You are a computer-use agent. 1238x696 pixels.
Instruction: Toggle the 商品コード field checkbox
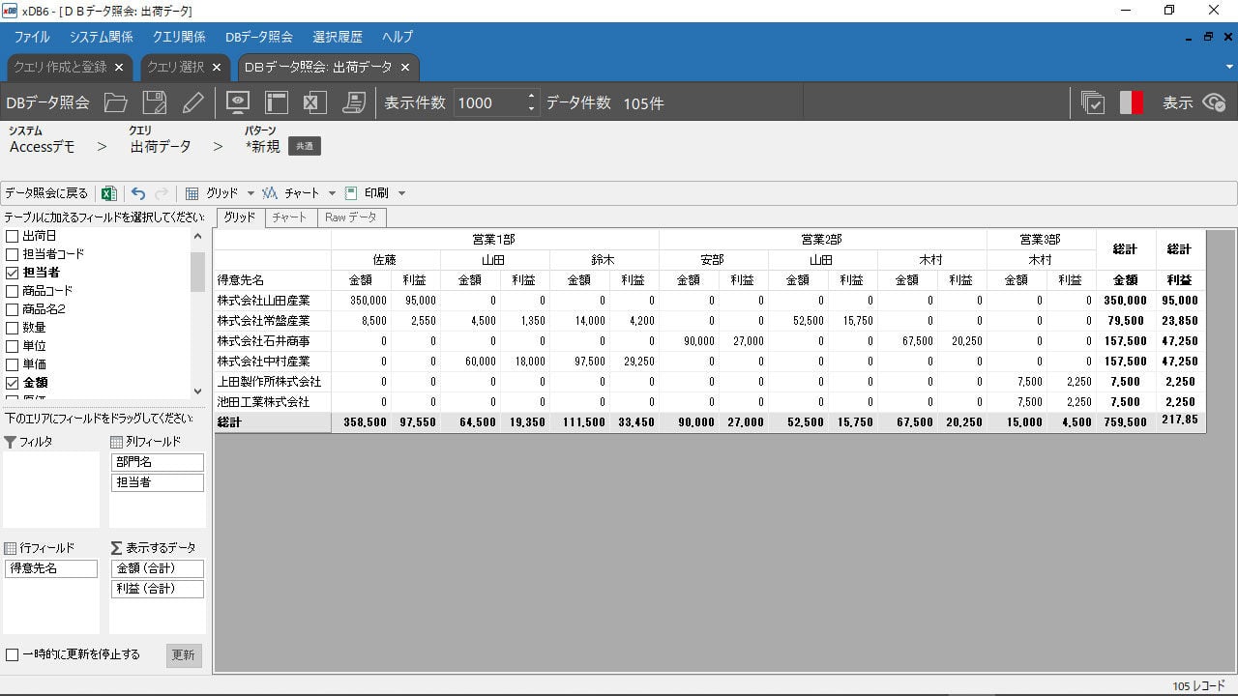click(x=13, y=291)
